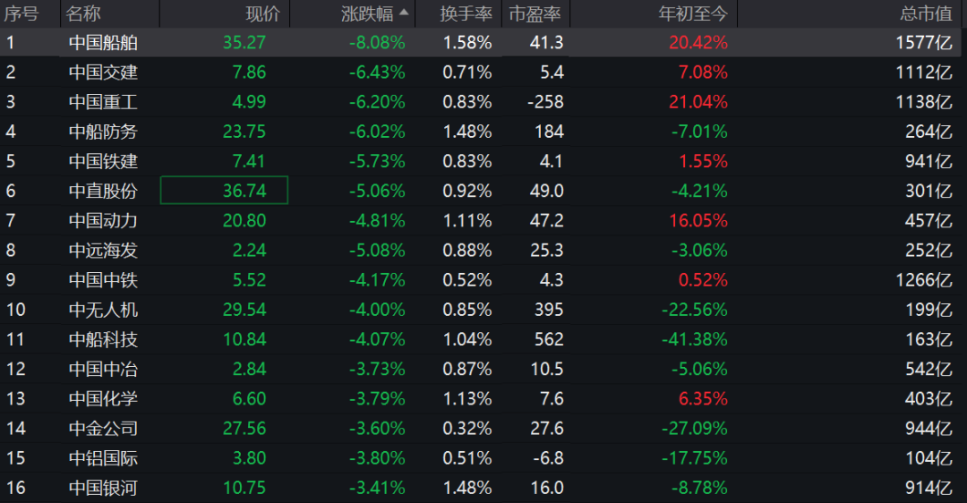
Task: Click the 6.35% year-to-date of 中国化学
Action: 703,398
